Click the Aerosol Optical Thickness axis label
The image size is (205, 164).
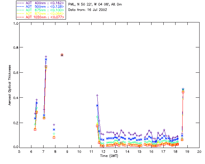click(10, 85)
